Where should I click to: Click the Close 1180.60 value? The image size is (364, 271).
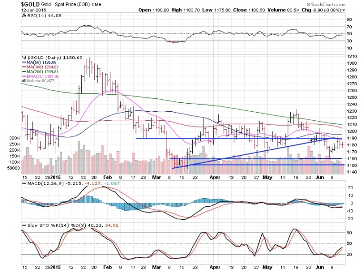click(249, 10)
